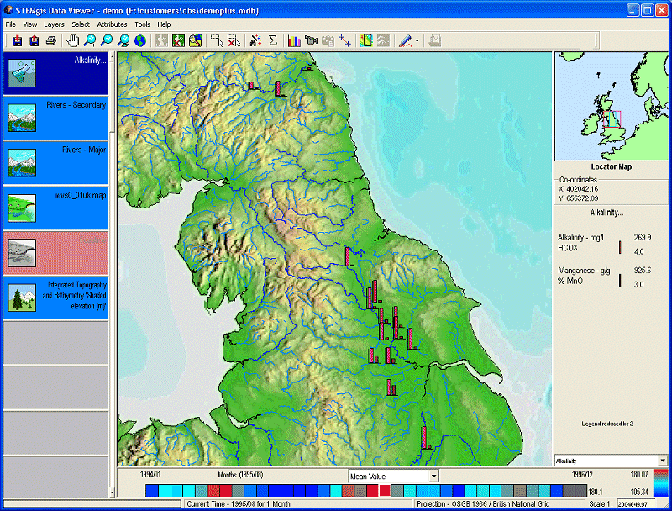The height and width of the screenshot is (511, 672).
Task: Expand the drawing pen tool dropdown arrow
Action: [417, 40]
